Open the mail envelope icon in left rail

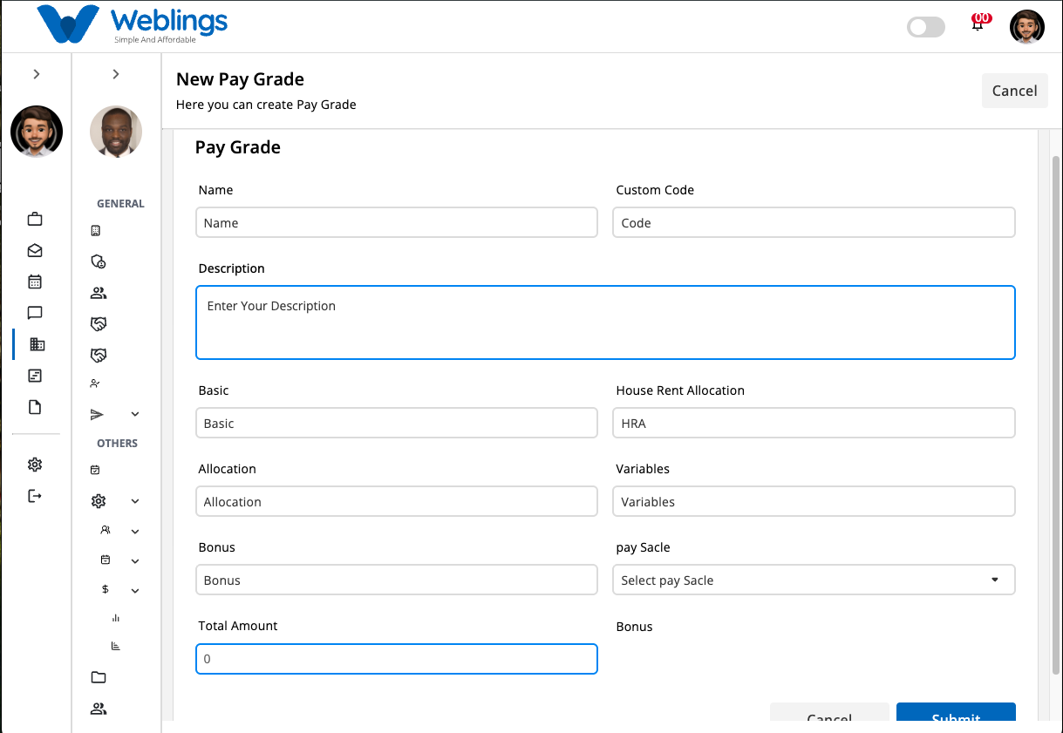pos(35,250)
